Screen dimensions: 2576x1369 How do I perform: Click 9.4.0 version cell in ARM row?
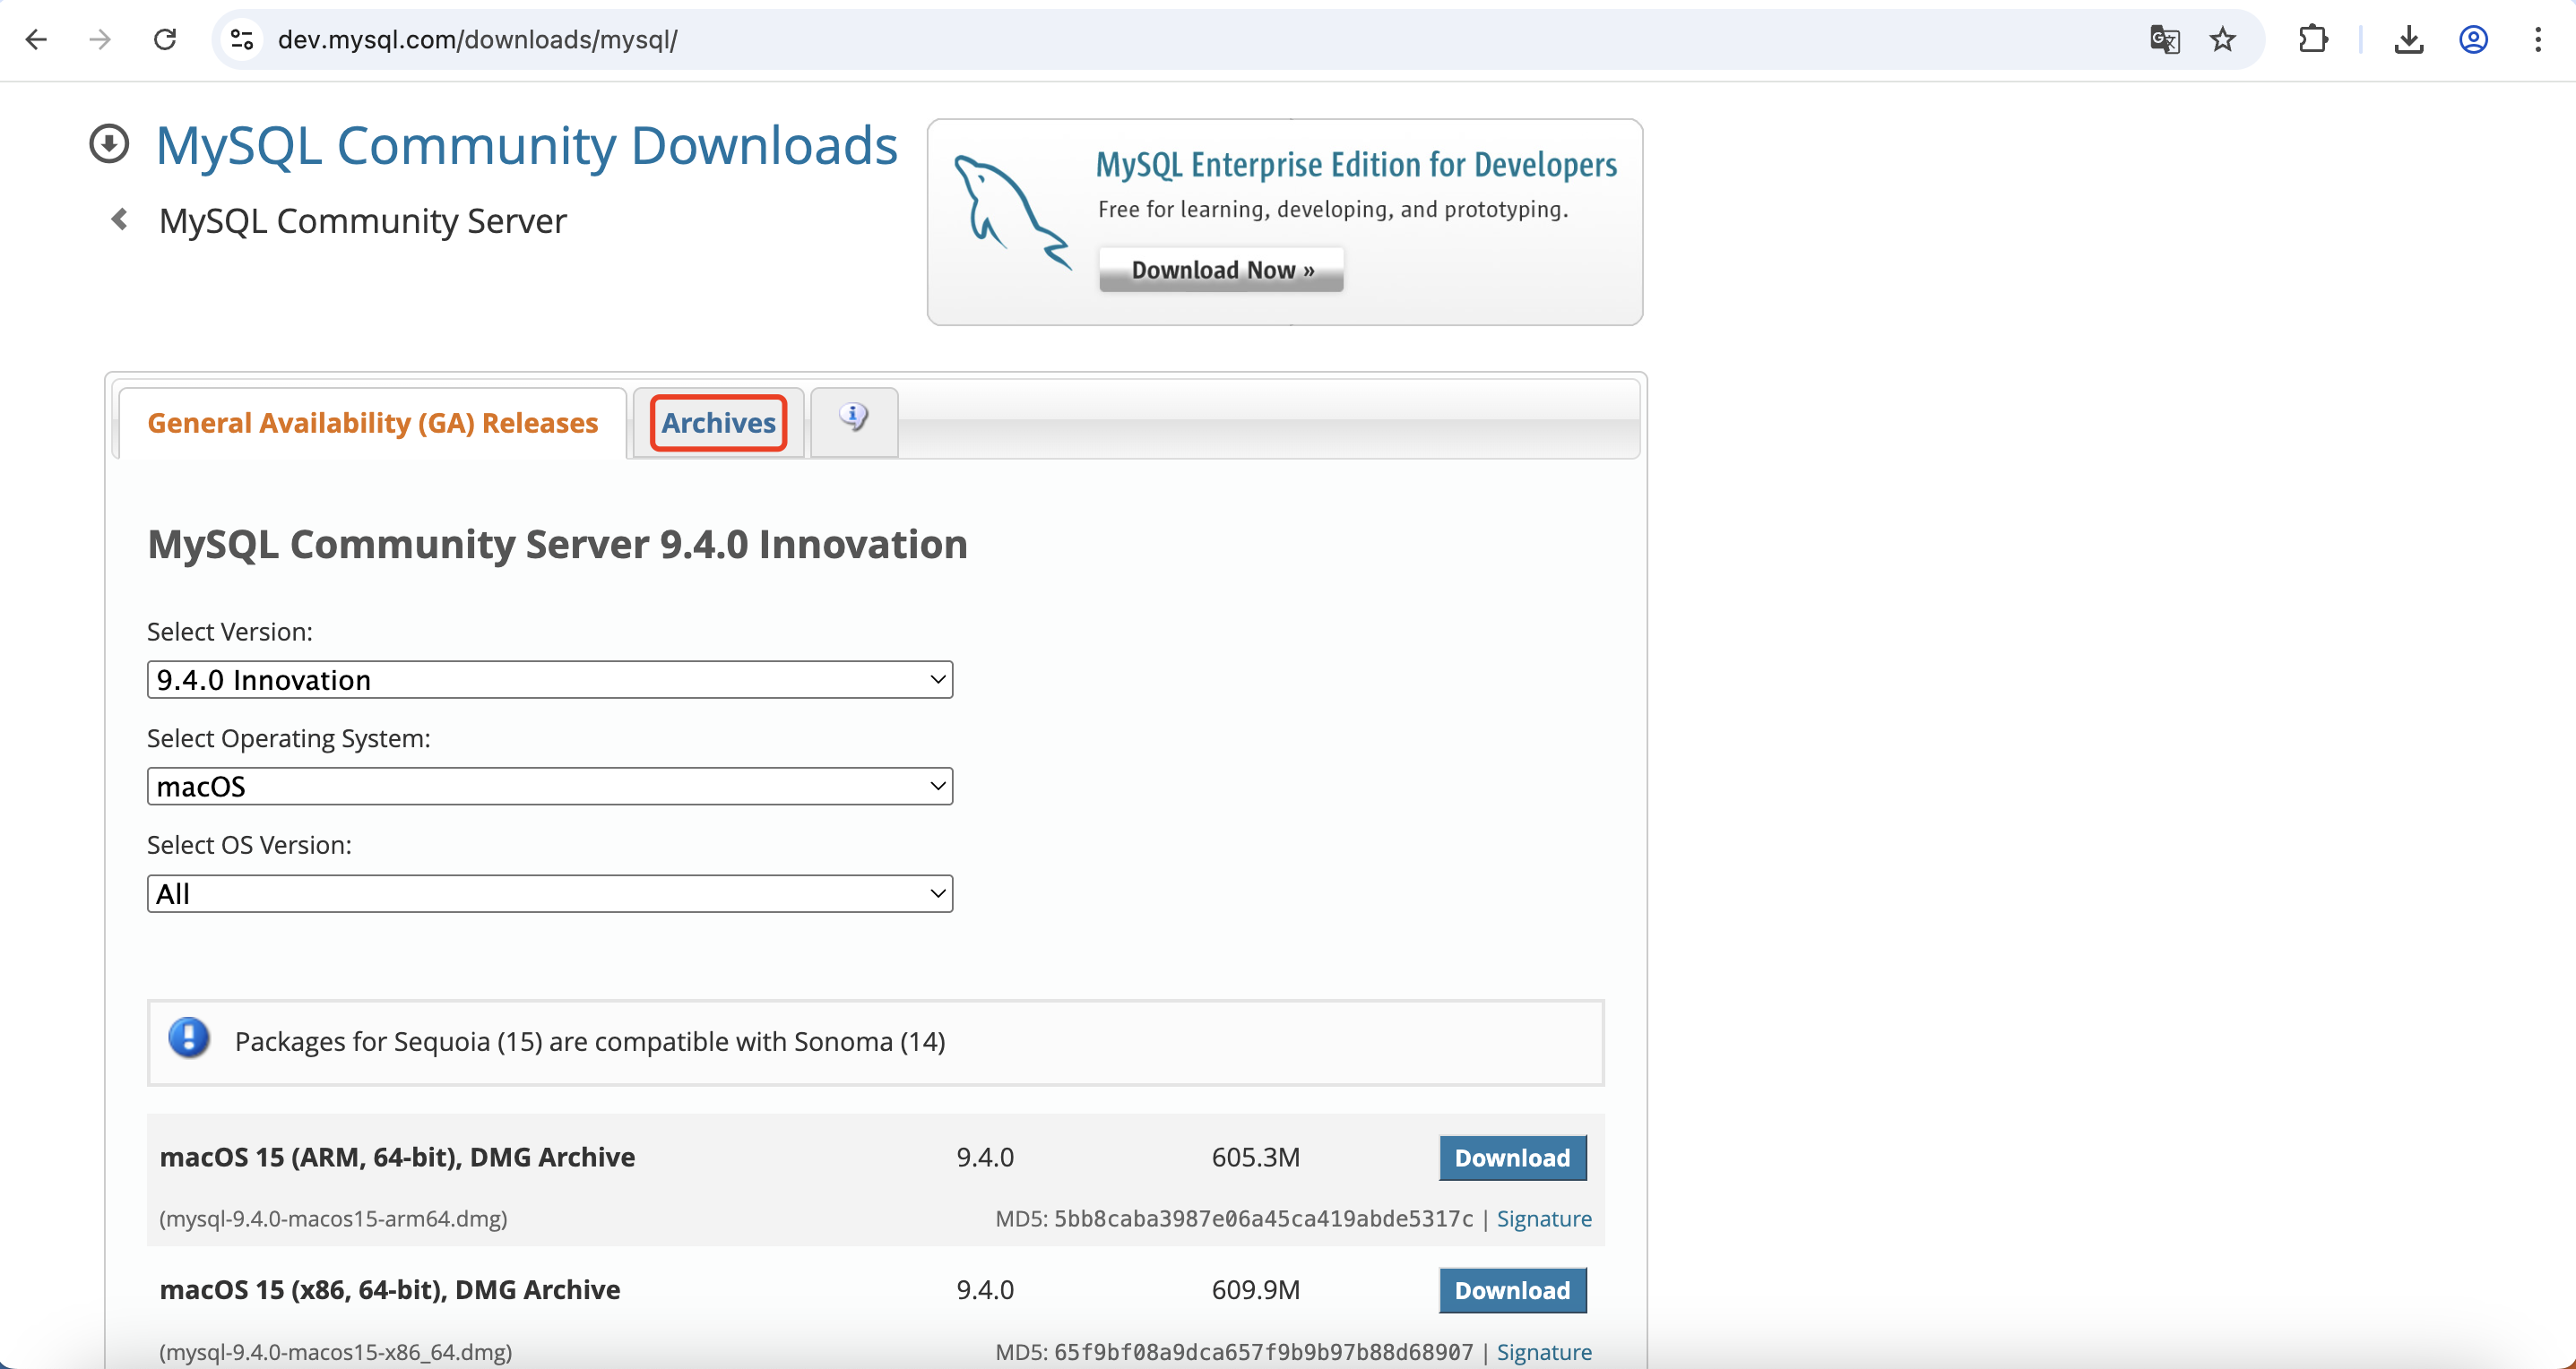[x=985, y=1158]
